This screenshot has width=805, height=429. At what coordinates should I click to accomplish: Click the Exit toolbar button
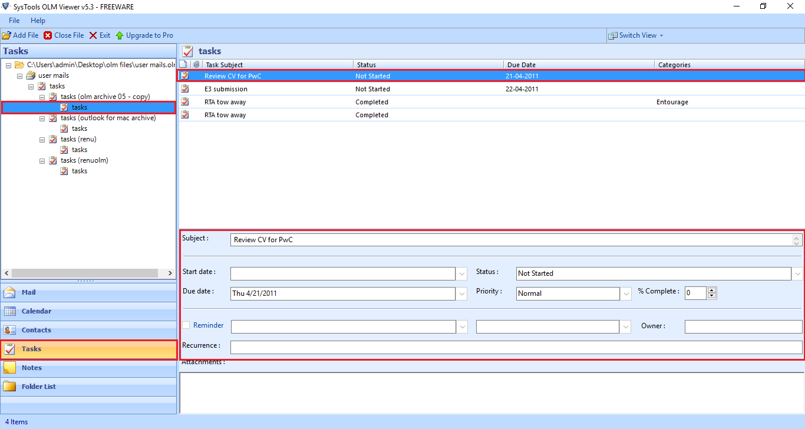click(x=100, y=35)
